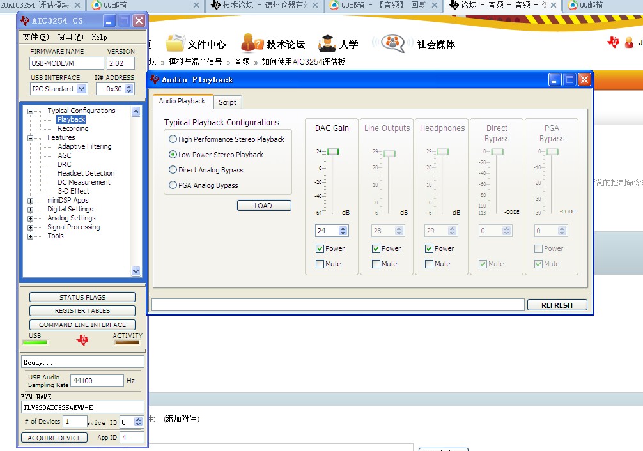Image resolution: width=643 pixels, height=451 pixels.
Task: Click the user avatar icon at webpage top right
Action: tap(629, 42)
